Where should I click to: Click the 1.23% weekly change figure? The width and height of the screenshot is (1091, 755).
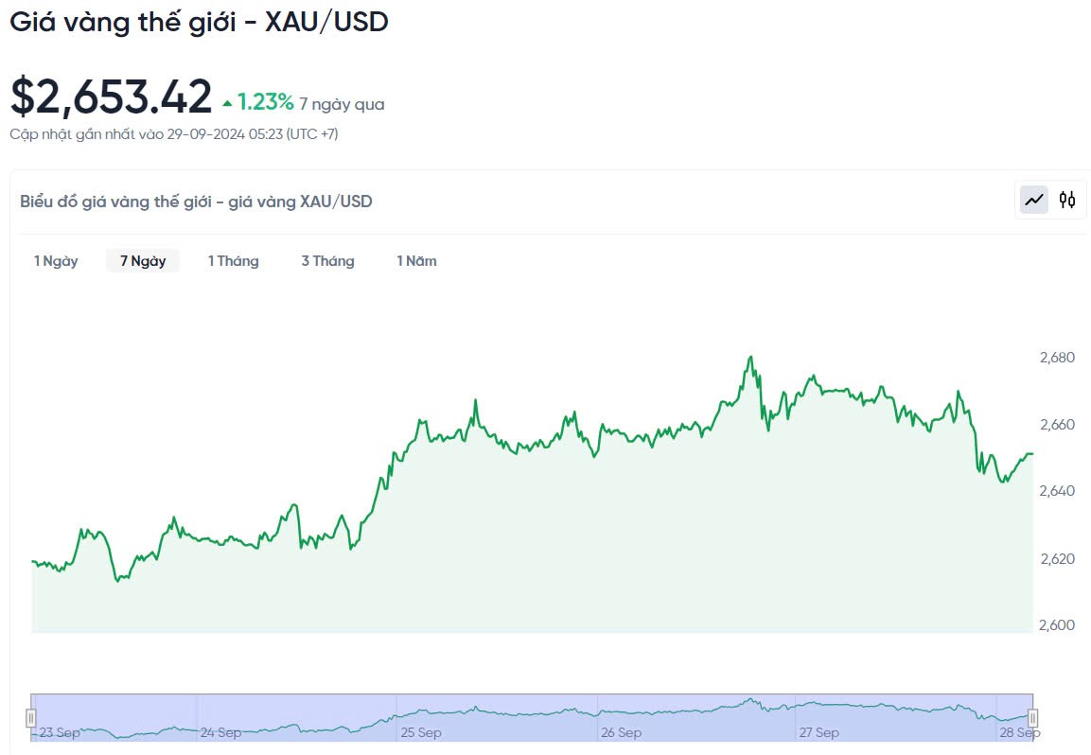[265, 102]
